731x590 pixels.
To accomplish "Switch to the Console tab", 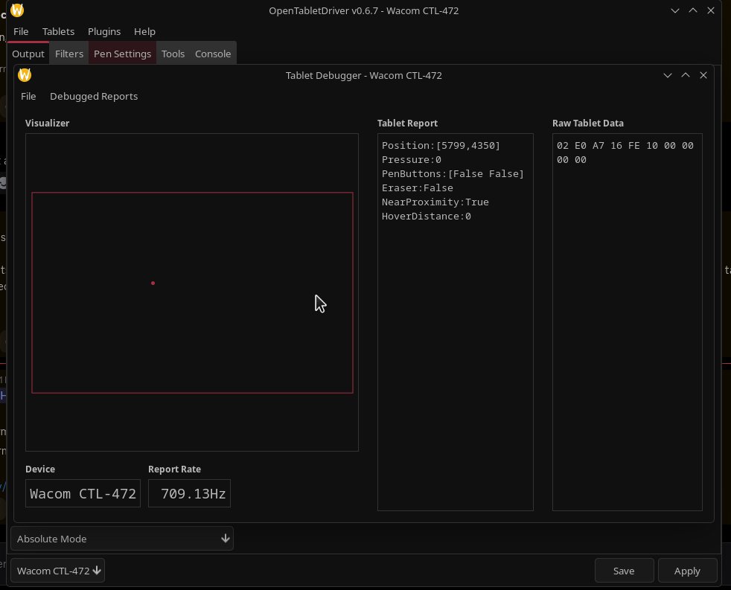I will (x=213, y=54).
